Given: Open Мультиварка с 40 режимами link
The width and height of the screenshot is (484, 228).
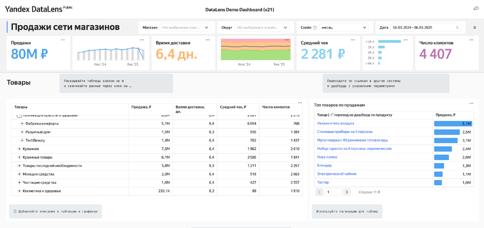Looking at the screenshot, I should (352, 140).
